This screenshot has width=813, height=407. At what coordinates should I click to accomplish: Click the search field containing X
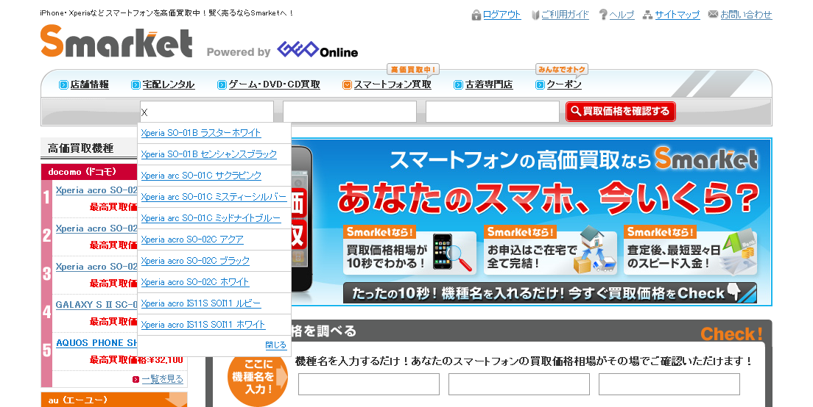pyautogui.click(x=207, y=112)
